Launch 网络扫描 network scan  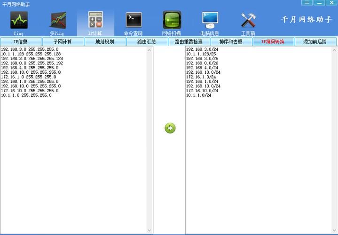tap(172, 22)
